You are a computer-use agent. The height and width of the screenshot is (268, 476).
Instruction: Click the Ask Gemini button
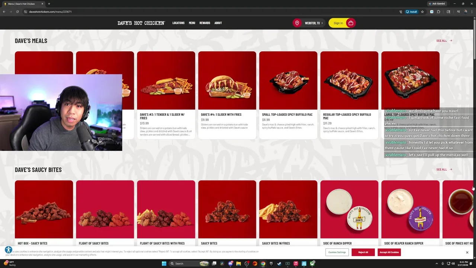point(437,4)
